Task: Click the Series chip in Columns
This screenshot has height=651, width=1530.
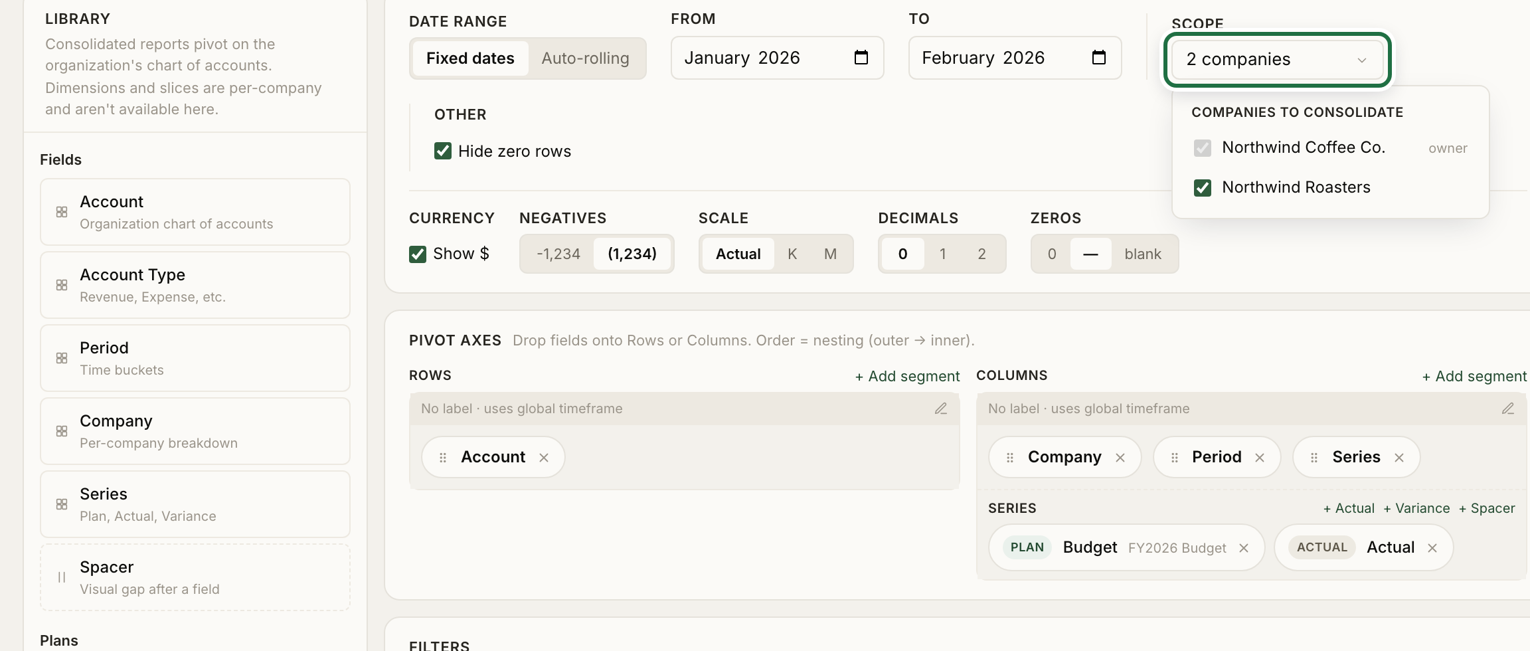Action: coord(1357,457)
